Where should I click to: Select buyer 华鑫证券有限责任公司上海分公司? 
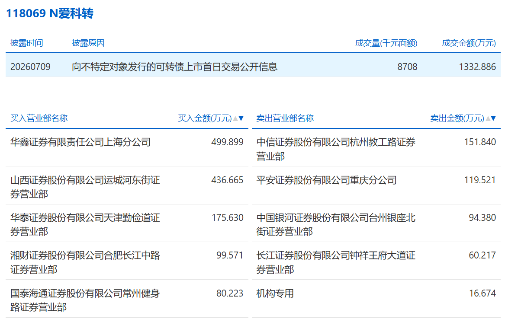pos(80,142)
